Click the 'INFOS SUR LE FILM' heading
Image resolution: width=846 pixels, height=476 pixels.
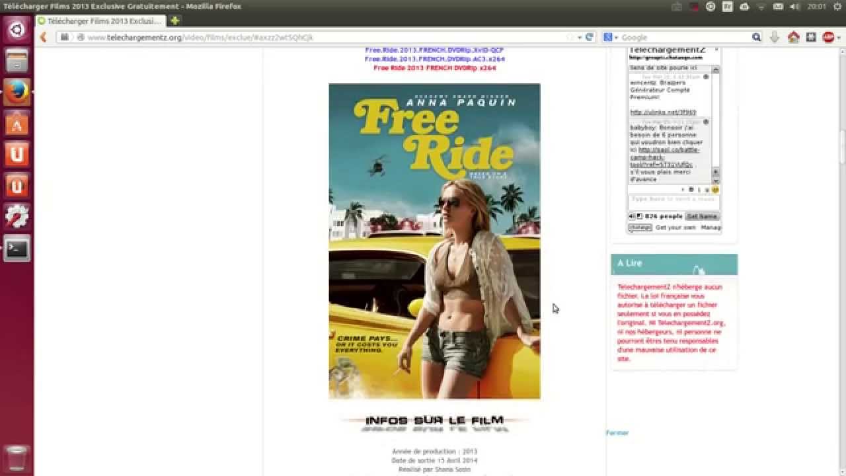pos(434,420)
